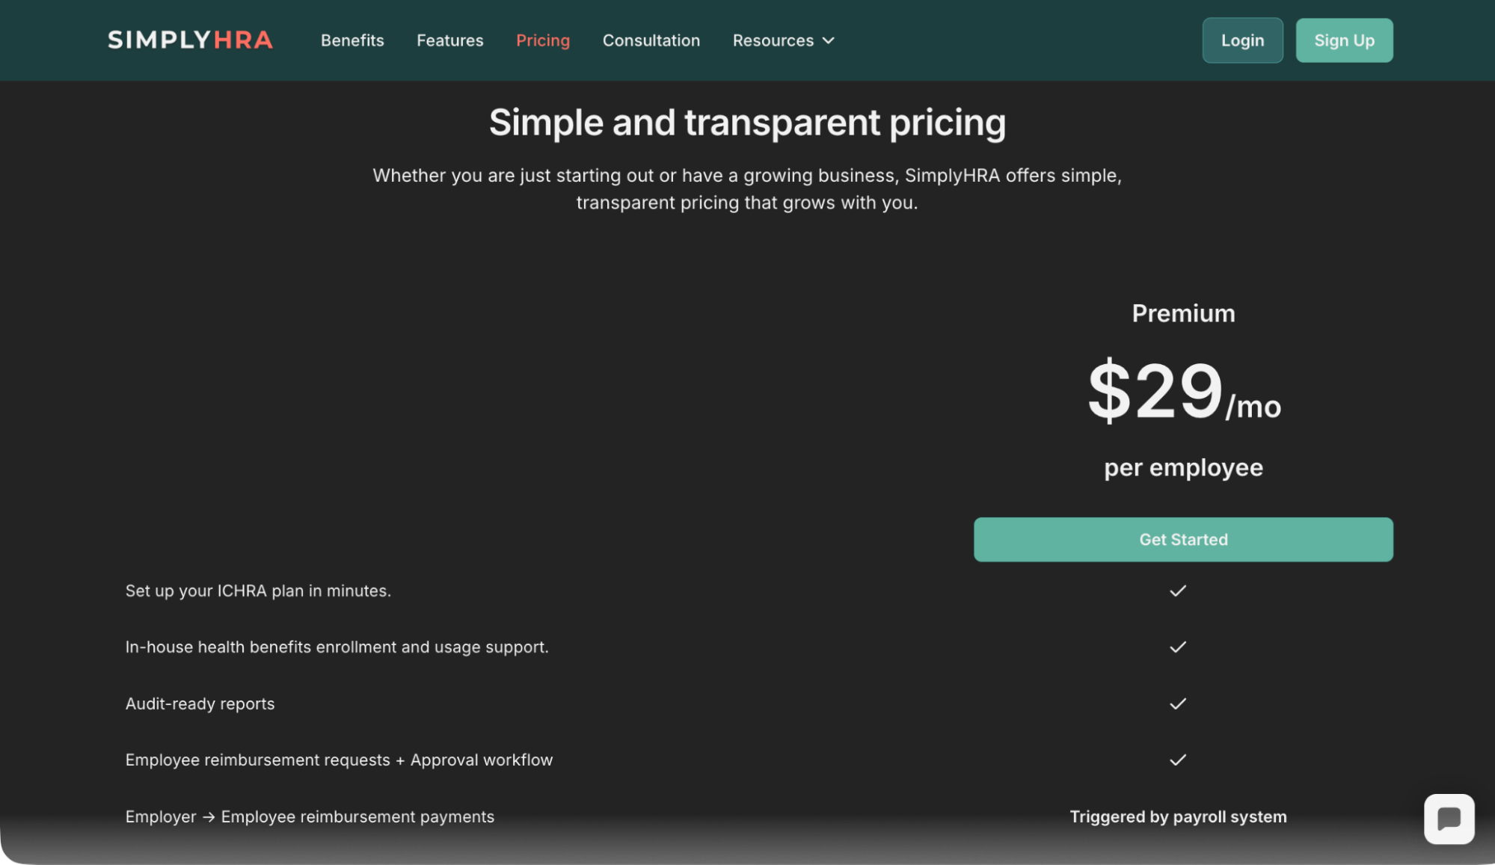Click 'Simple and transparent pricing' heading
Viewport: 1495px width, 865px height.
click(x=746, y=123)
